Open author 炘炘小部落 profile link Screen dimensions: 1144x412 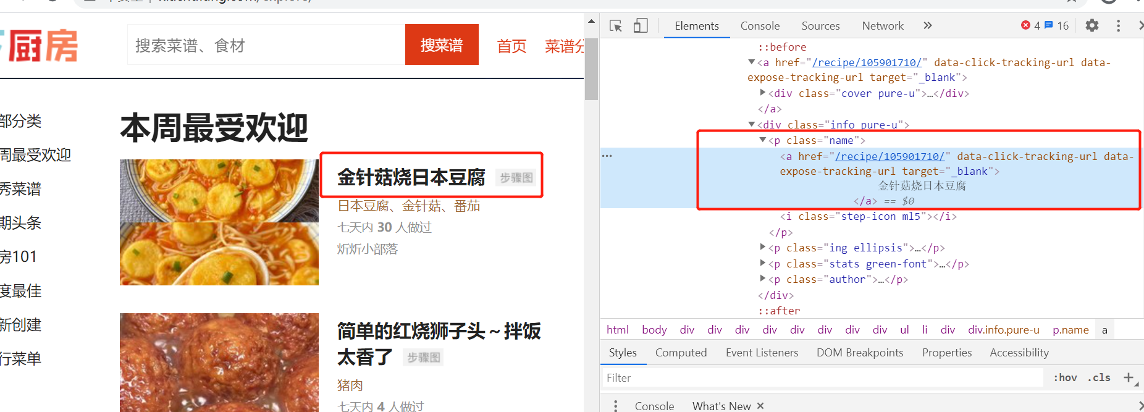pos(368,249)
